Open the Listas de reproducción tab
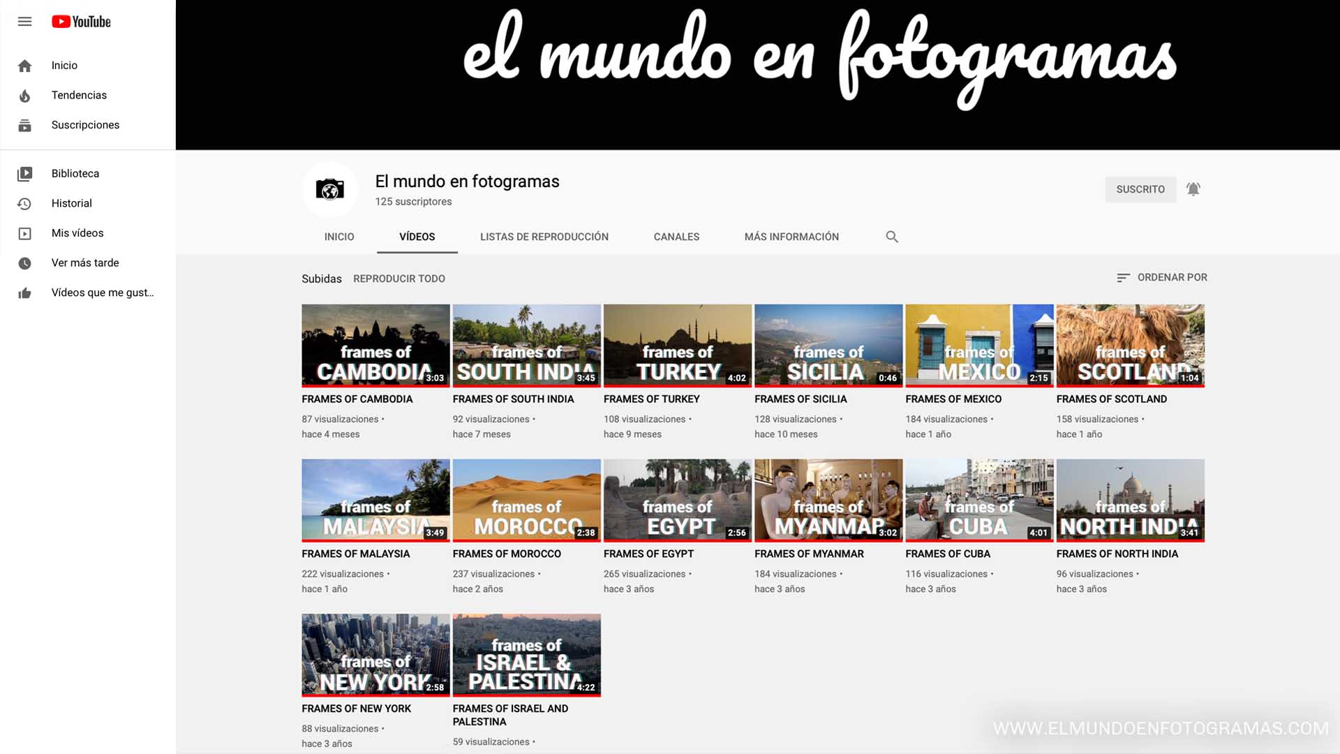Image resolution: width=1340 pixels, height=754 pixels. (x=544, y=237)
